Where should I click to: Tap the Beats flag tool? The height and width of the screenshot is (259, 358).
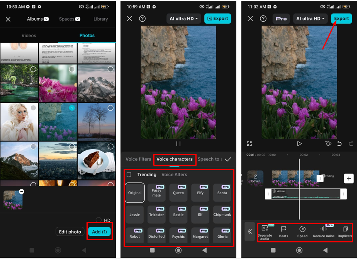[x=283, y=232]
